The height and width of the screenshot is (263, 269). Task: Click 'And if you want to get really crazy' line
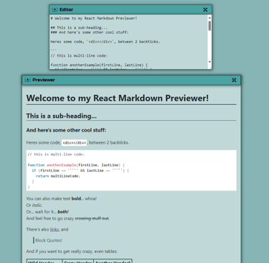click(72, 252)
